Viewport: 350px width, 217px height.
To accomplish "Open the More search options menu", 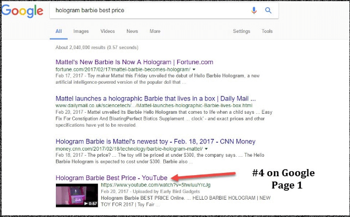I will 155,31.
